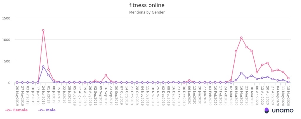
Task: Select Female point on 09 Mar 2020
Action: coord(236,51)
